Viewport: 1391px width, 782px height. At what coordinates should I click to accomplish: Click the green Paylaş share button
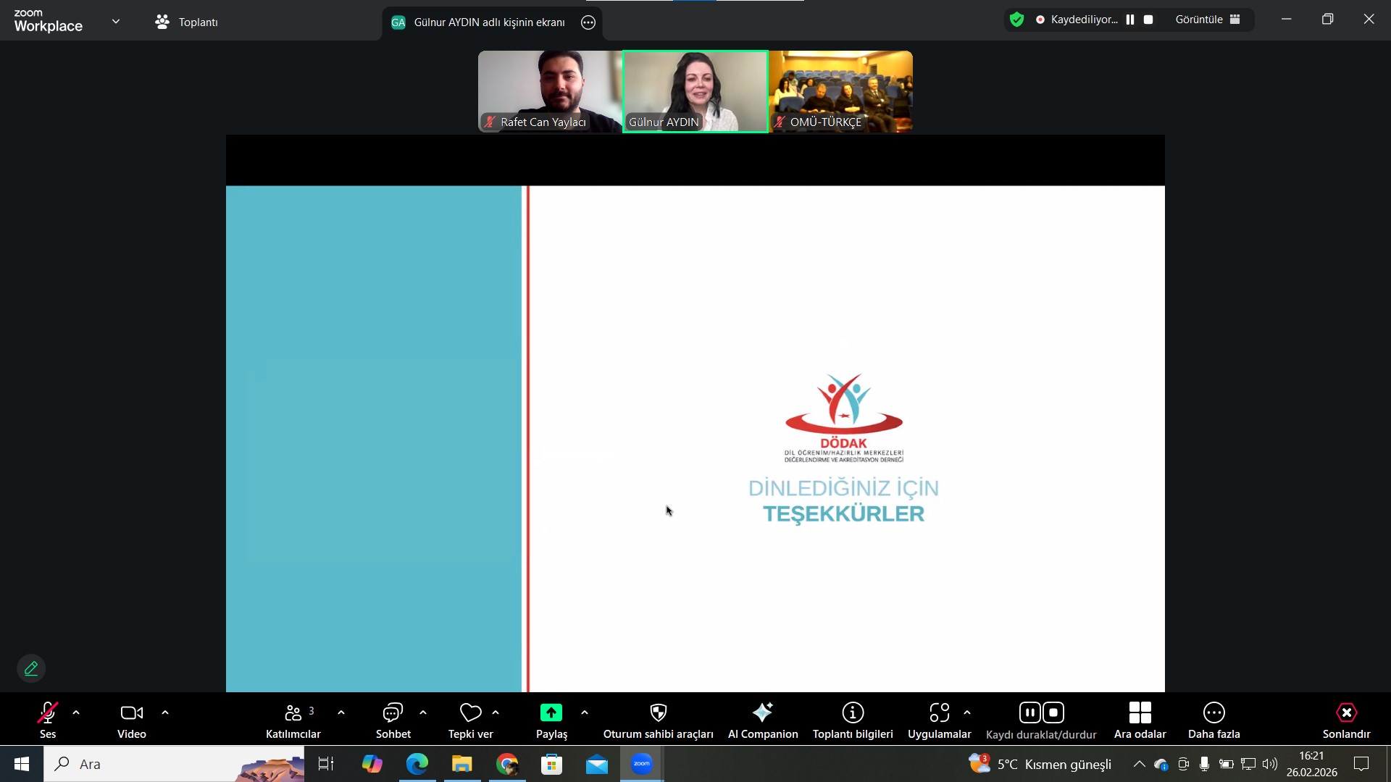pyautogui.click(x=551, y=713)
